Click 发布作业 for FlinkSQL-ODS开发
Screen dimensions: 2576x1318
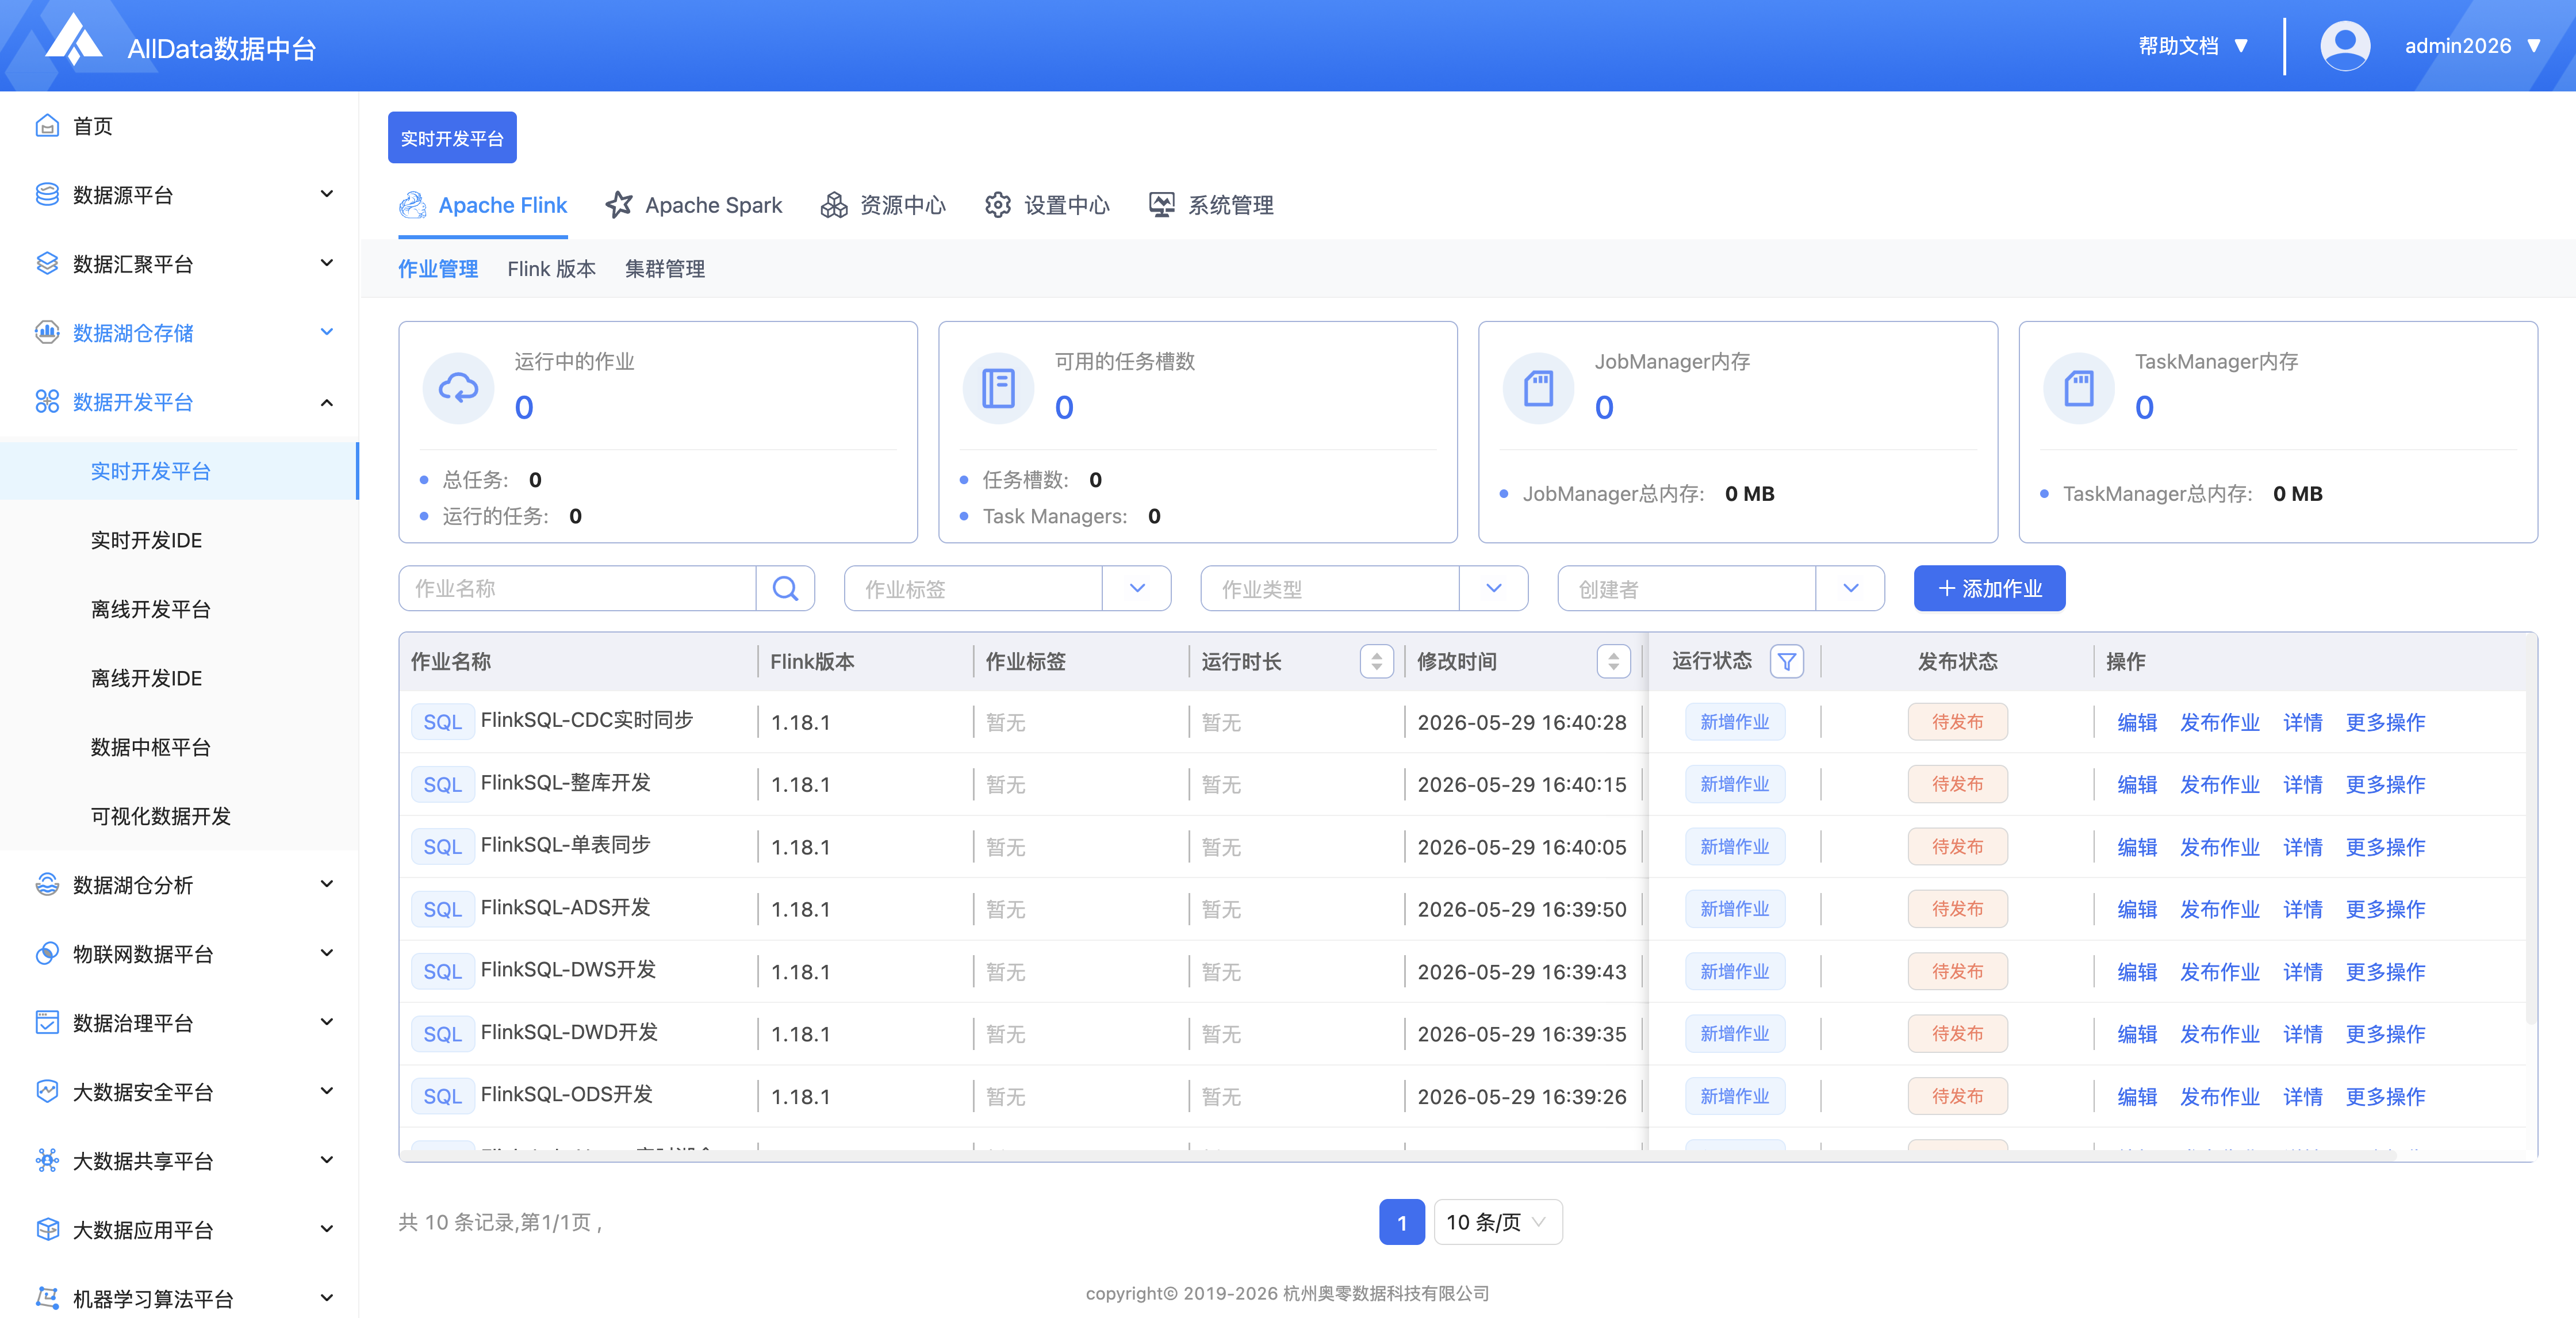click(2219, 1097)
